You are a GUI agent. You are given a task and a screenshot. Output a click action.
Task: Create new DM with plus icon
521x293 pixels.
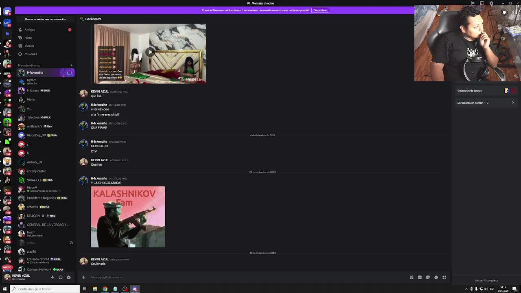tap(71, 65)
